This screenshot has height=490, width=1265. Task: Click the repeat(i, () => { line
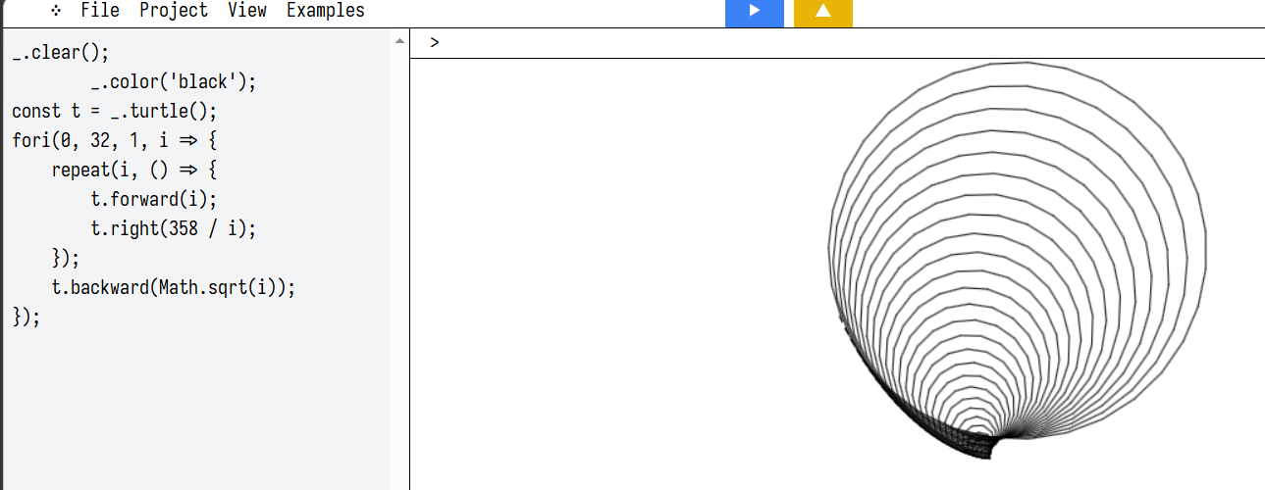(x=133, y=171)
